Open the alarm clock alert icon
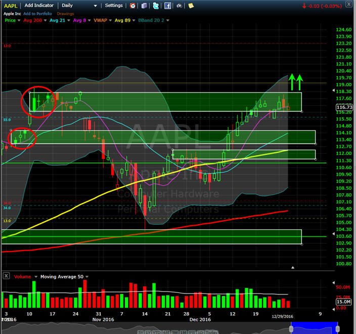This screenshot has width=356, height=334. (132, 6)
